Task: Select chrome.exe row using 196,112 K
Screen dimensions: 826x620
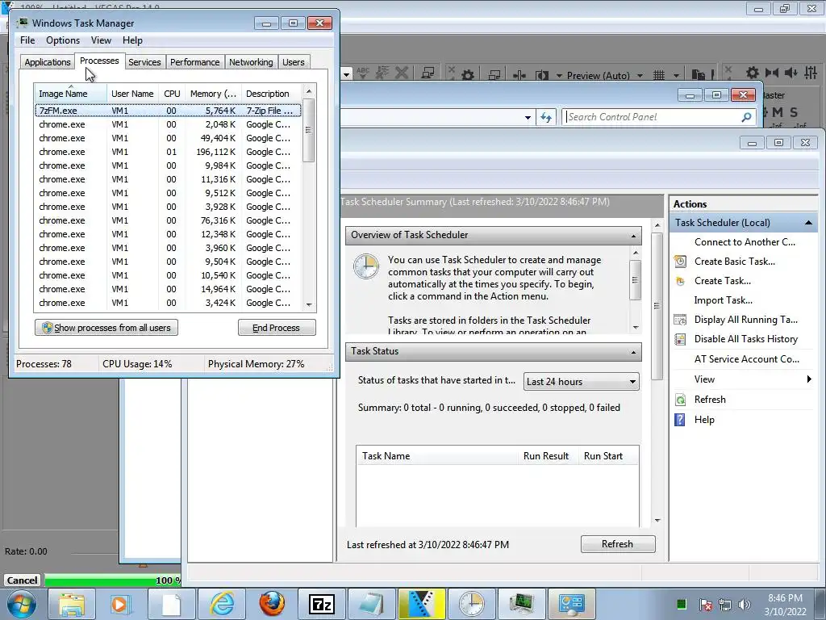Action: [x=168, y=152]
